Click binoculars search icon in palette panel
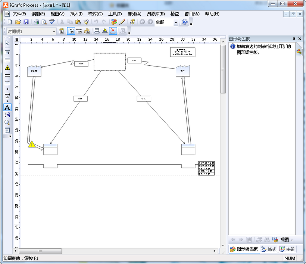 267,240
